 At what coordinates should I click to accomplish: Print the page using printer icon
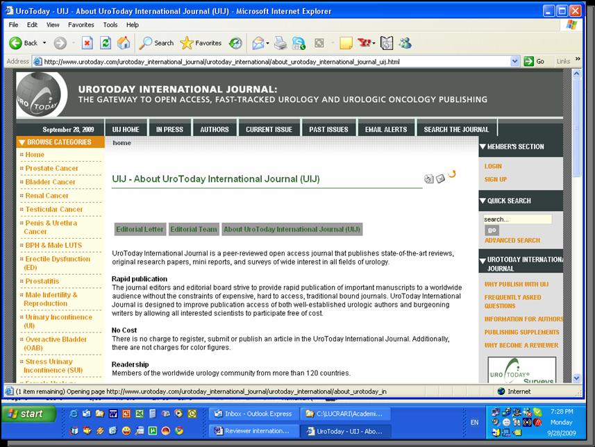click(x=280, y=43)
